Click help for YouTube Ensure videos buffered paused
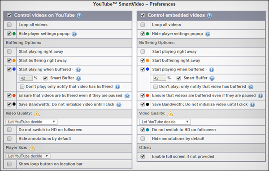 [127, 96]
